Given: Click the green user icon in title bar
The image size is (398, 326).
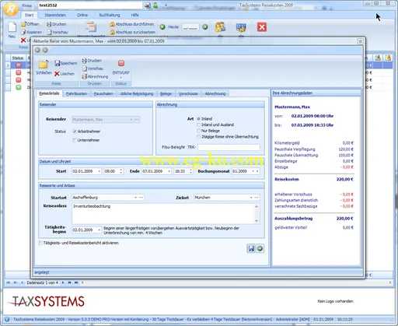Looking at the screenshot, I should coord(155,5).
